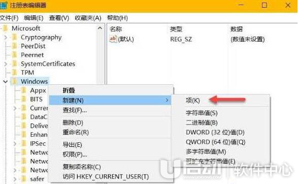Expand the Cryptography tree node

point(6,37)
